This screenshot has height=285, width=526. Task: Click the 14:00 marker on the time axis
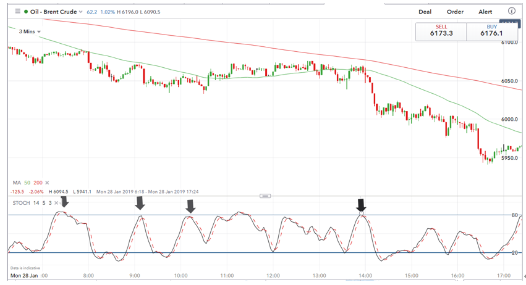(365, 275)
